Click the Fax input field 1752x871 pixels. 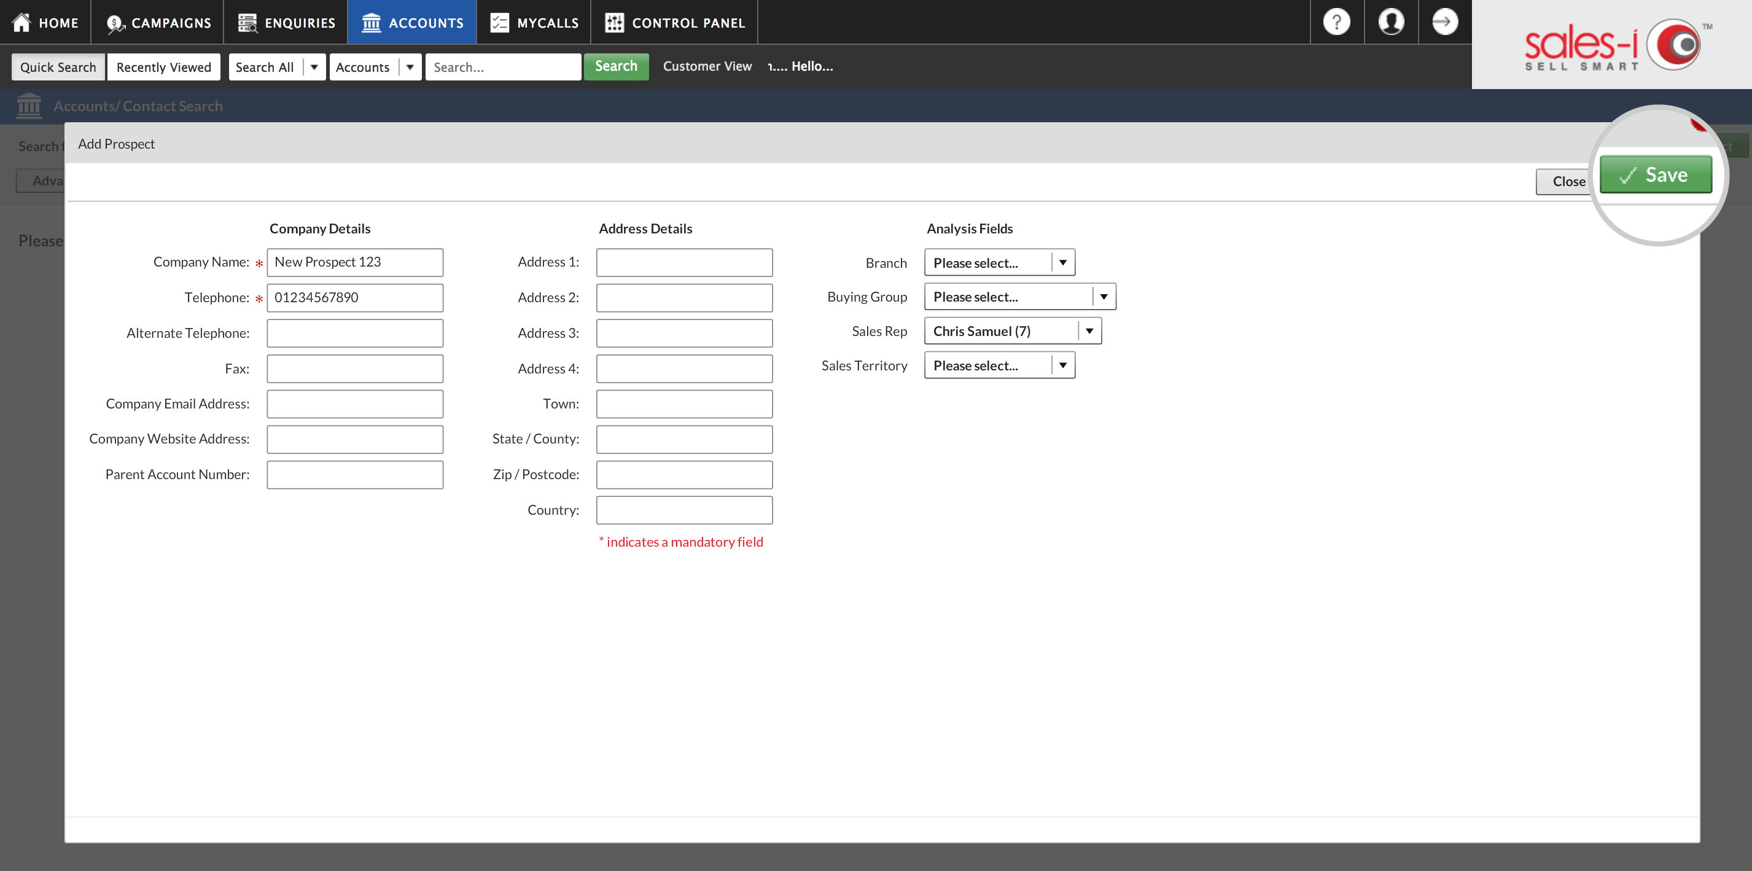click(x=355, y=368)
